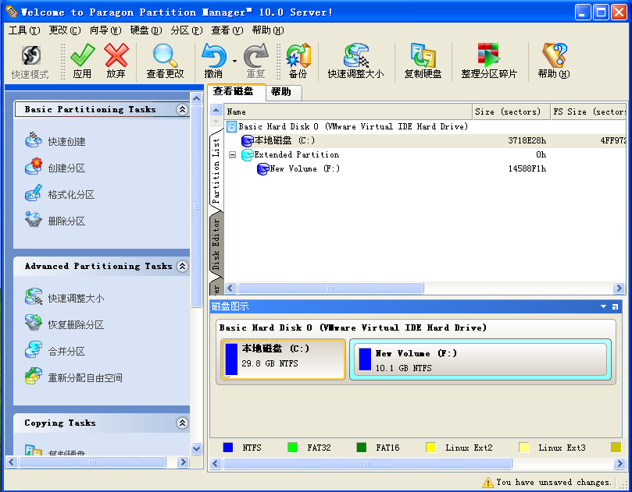Open the 磁盘图示 panel dropdown arrow
632x492 pixels.
[x=603, y=306]
